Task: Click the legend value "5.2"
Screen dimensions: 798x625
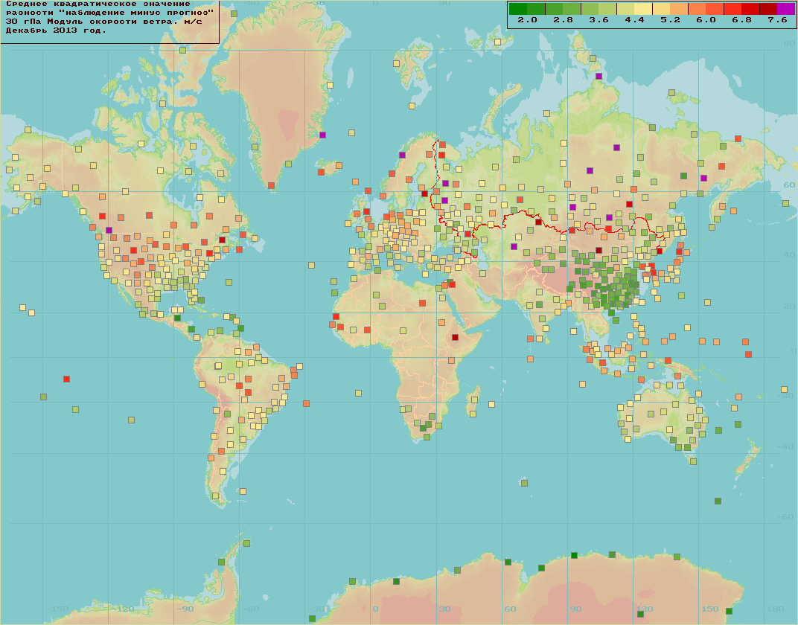Action: pyautogui.click(x=670, y=20)
